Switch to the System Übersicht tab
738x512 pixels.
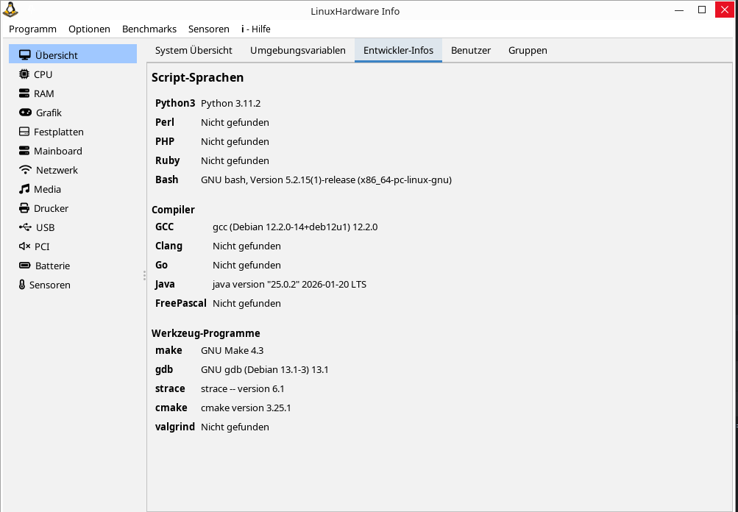pyautogui.click(x=194, y=50)
